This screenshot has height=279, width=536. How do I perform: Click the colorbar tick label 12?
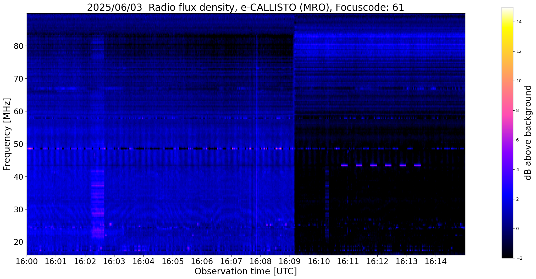[x=518, y=52]
